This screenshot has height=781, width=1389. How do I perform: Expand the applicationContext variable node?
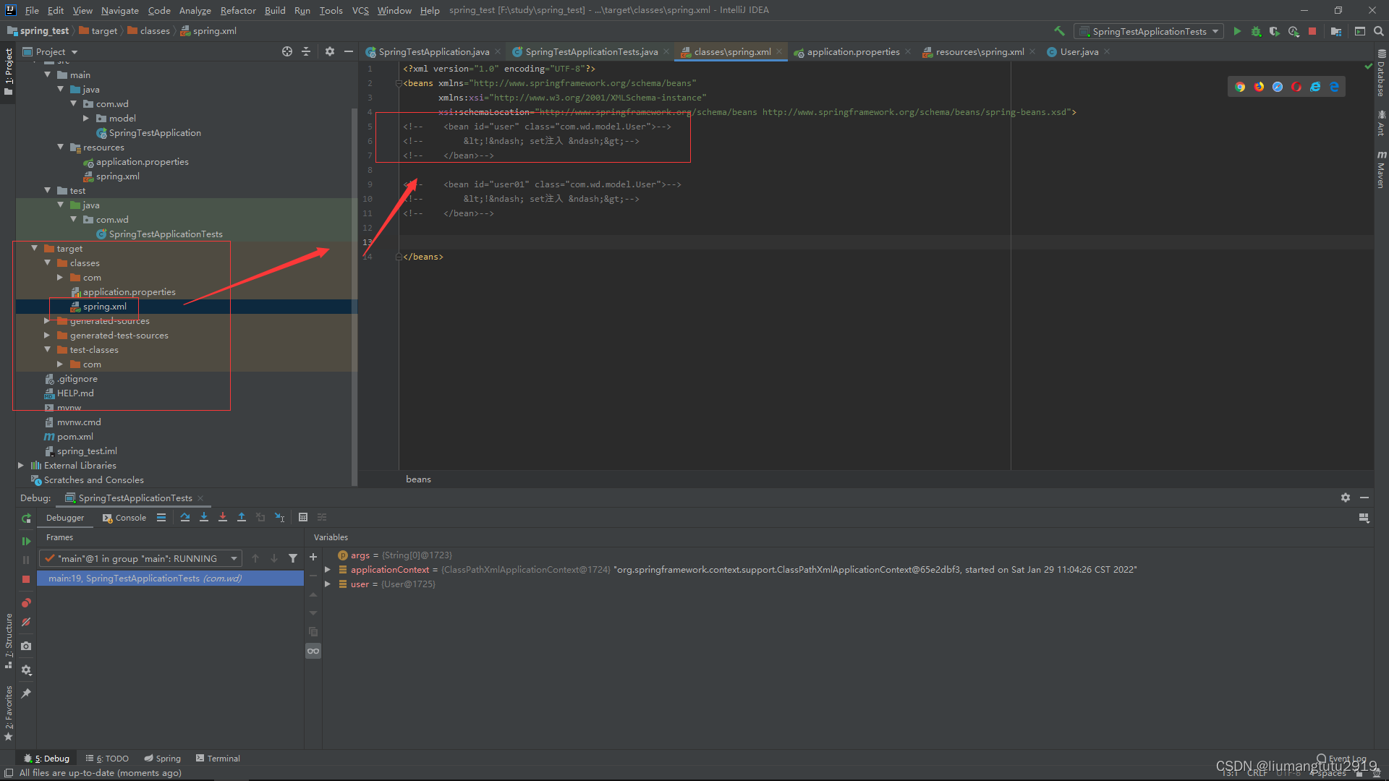pos(328,570)
